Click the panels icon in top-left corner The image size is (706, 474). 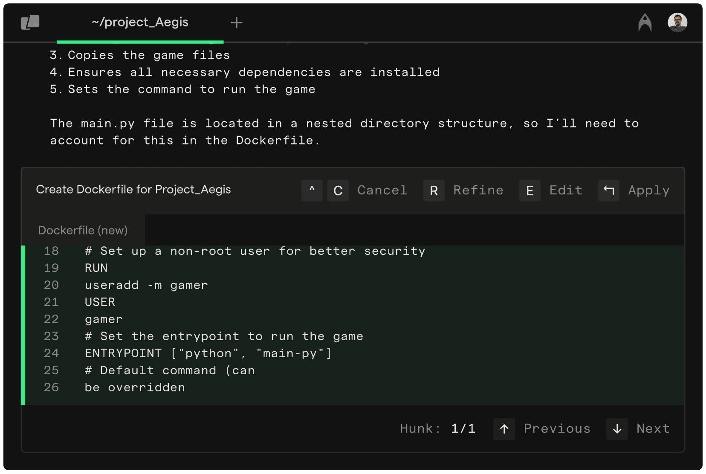[x=30, y=22]
